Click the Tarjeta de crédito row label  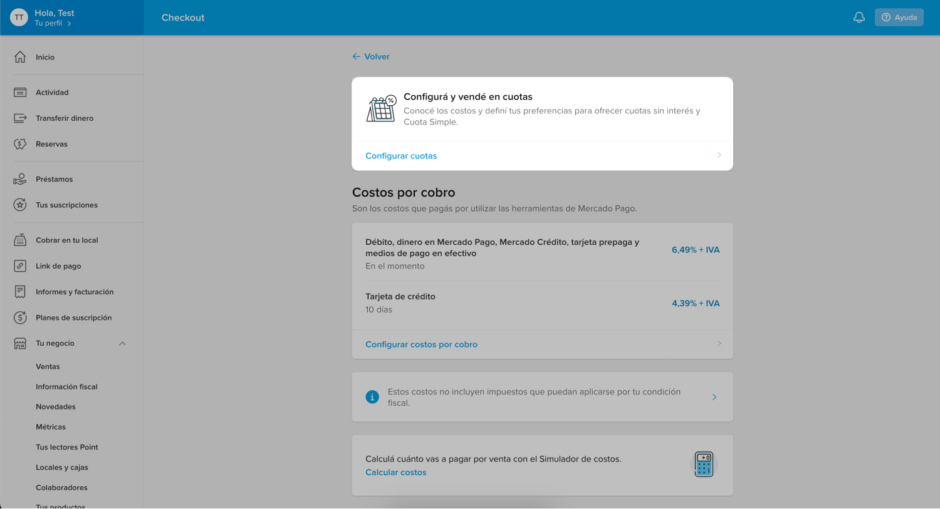[x=400, y=296]
